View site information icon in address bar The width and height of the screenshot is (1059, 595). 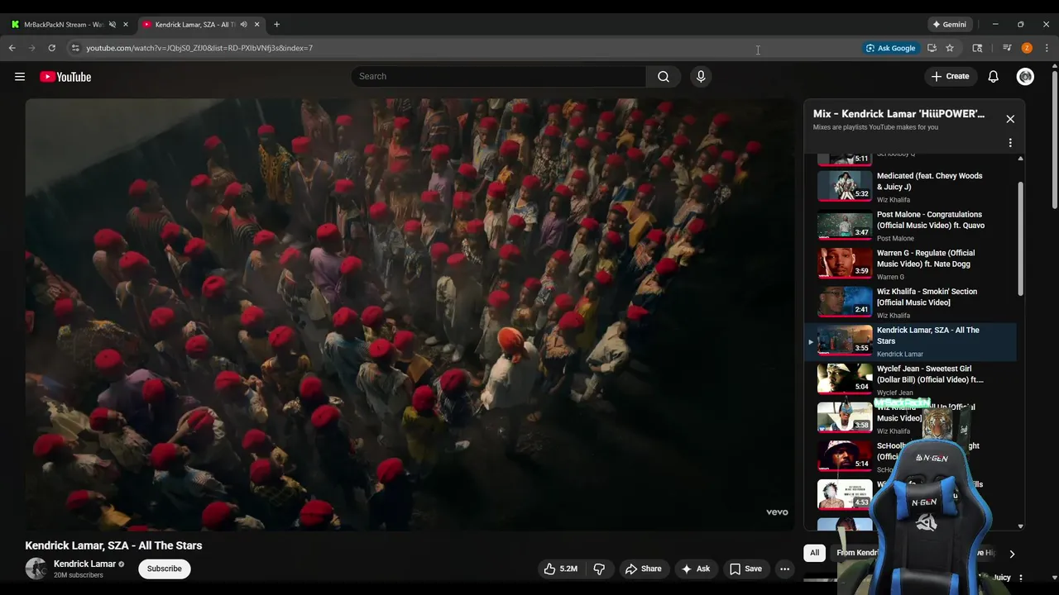click(75, 48)
